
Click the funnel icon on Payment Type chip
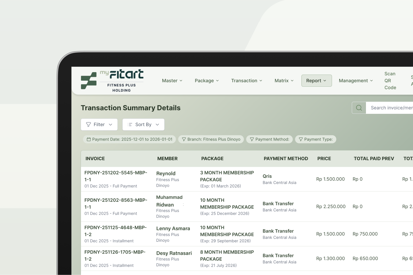301,139
